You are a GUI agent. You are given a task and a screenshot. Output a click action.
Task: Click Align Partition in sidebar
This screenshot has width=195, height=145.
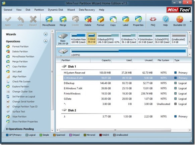click(x=19, y=77)
